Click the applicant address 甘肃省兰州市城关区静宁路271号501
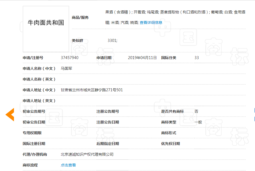The height and width of the screenshot is (171, 255). point(92,90)
